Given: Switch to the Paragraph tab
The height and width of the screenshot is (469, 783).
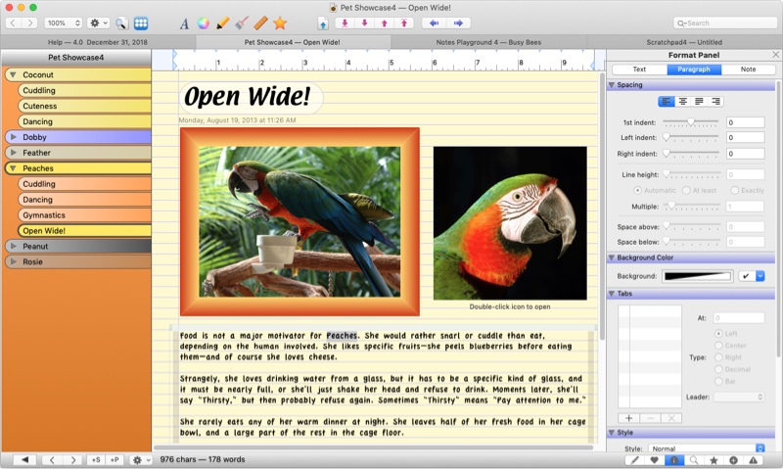Looking at the screenshot, I should click(x=694, y=70).
